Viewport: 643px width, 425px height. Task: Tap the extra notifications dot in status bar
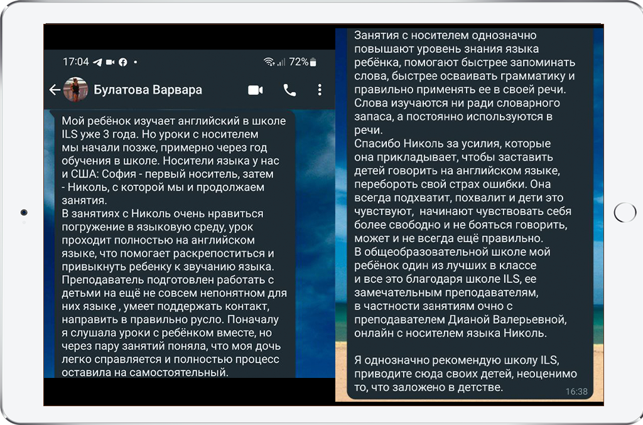136,62
